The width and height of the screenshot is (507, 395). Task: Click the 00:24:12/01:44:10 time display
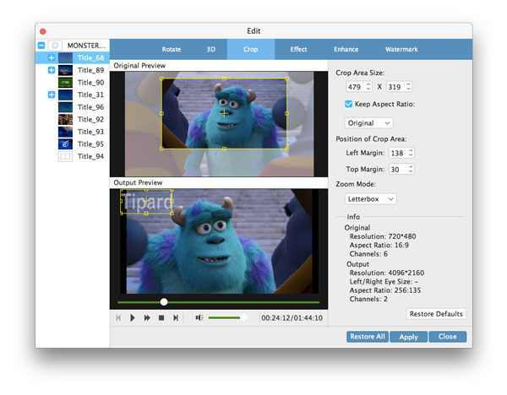click(292, 318)
